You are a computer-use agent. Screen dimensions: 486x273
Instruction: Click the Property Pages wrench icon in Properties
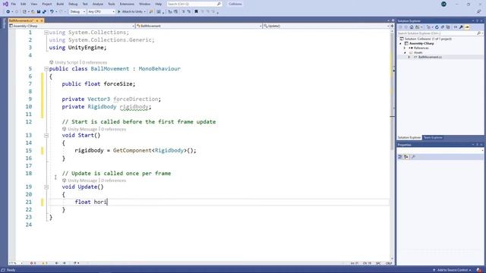tap(413, 157)
